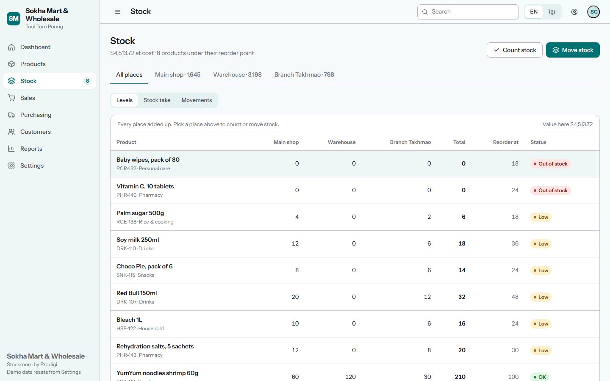
Task: Switch to the Stock take view
Action: (x=157, y=100)
